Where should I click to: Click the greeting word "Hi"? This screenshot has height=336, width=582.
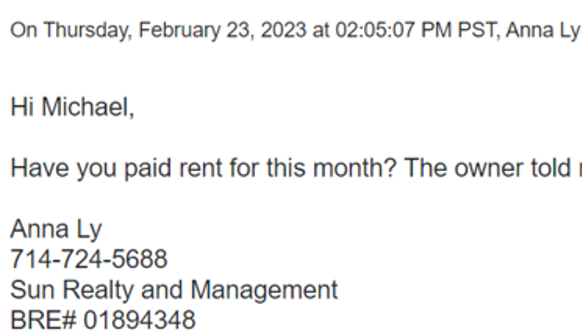click(x=22, y=107)
